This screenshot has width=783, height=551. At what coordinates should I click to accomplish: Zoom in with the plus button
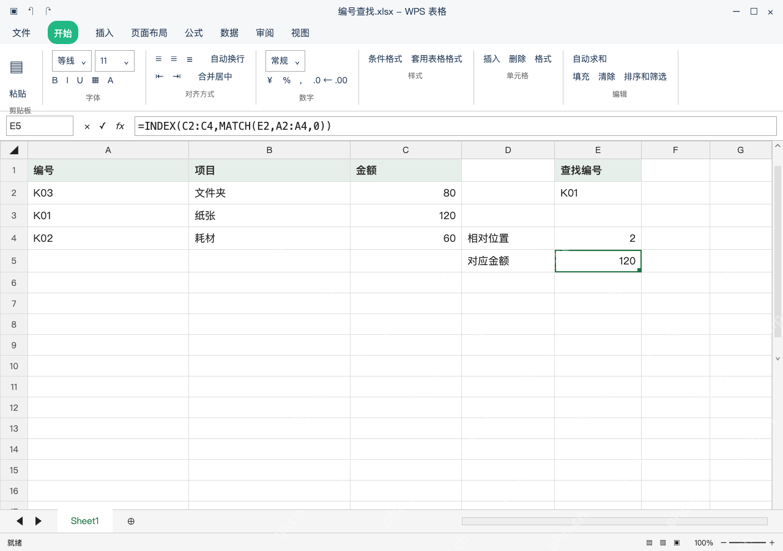(x=772, y=542)
